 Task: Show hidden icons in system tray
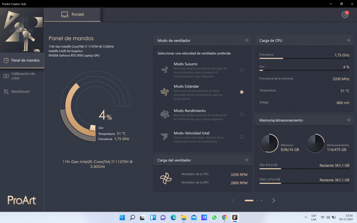[306, 217]
